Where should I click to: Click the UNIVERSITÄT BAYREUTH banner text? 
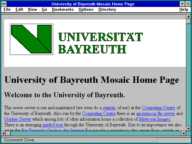100,43
